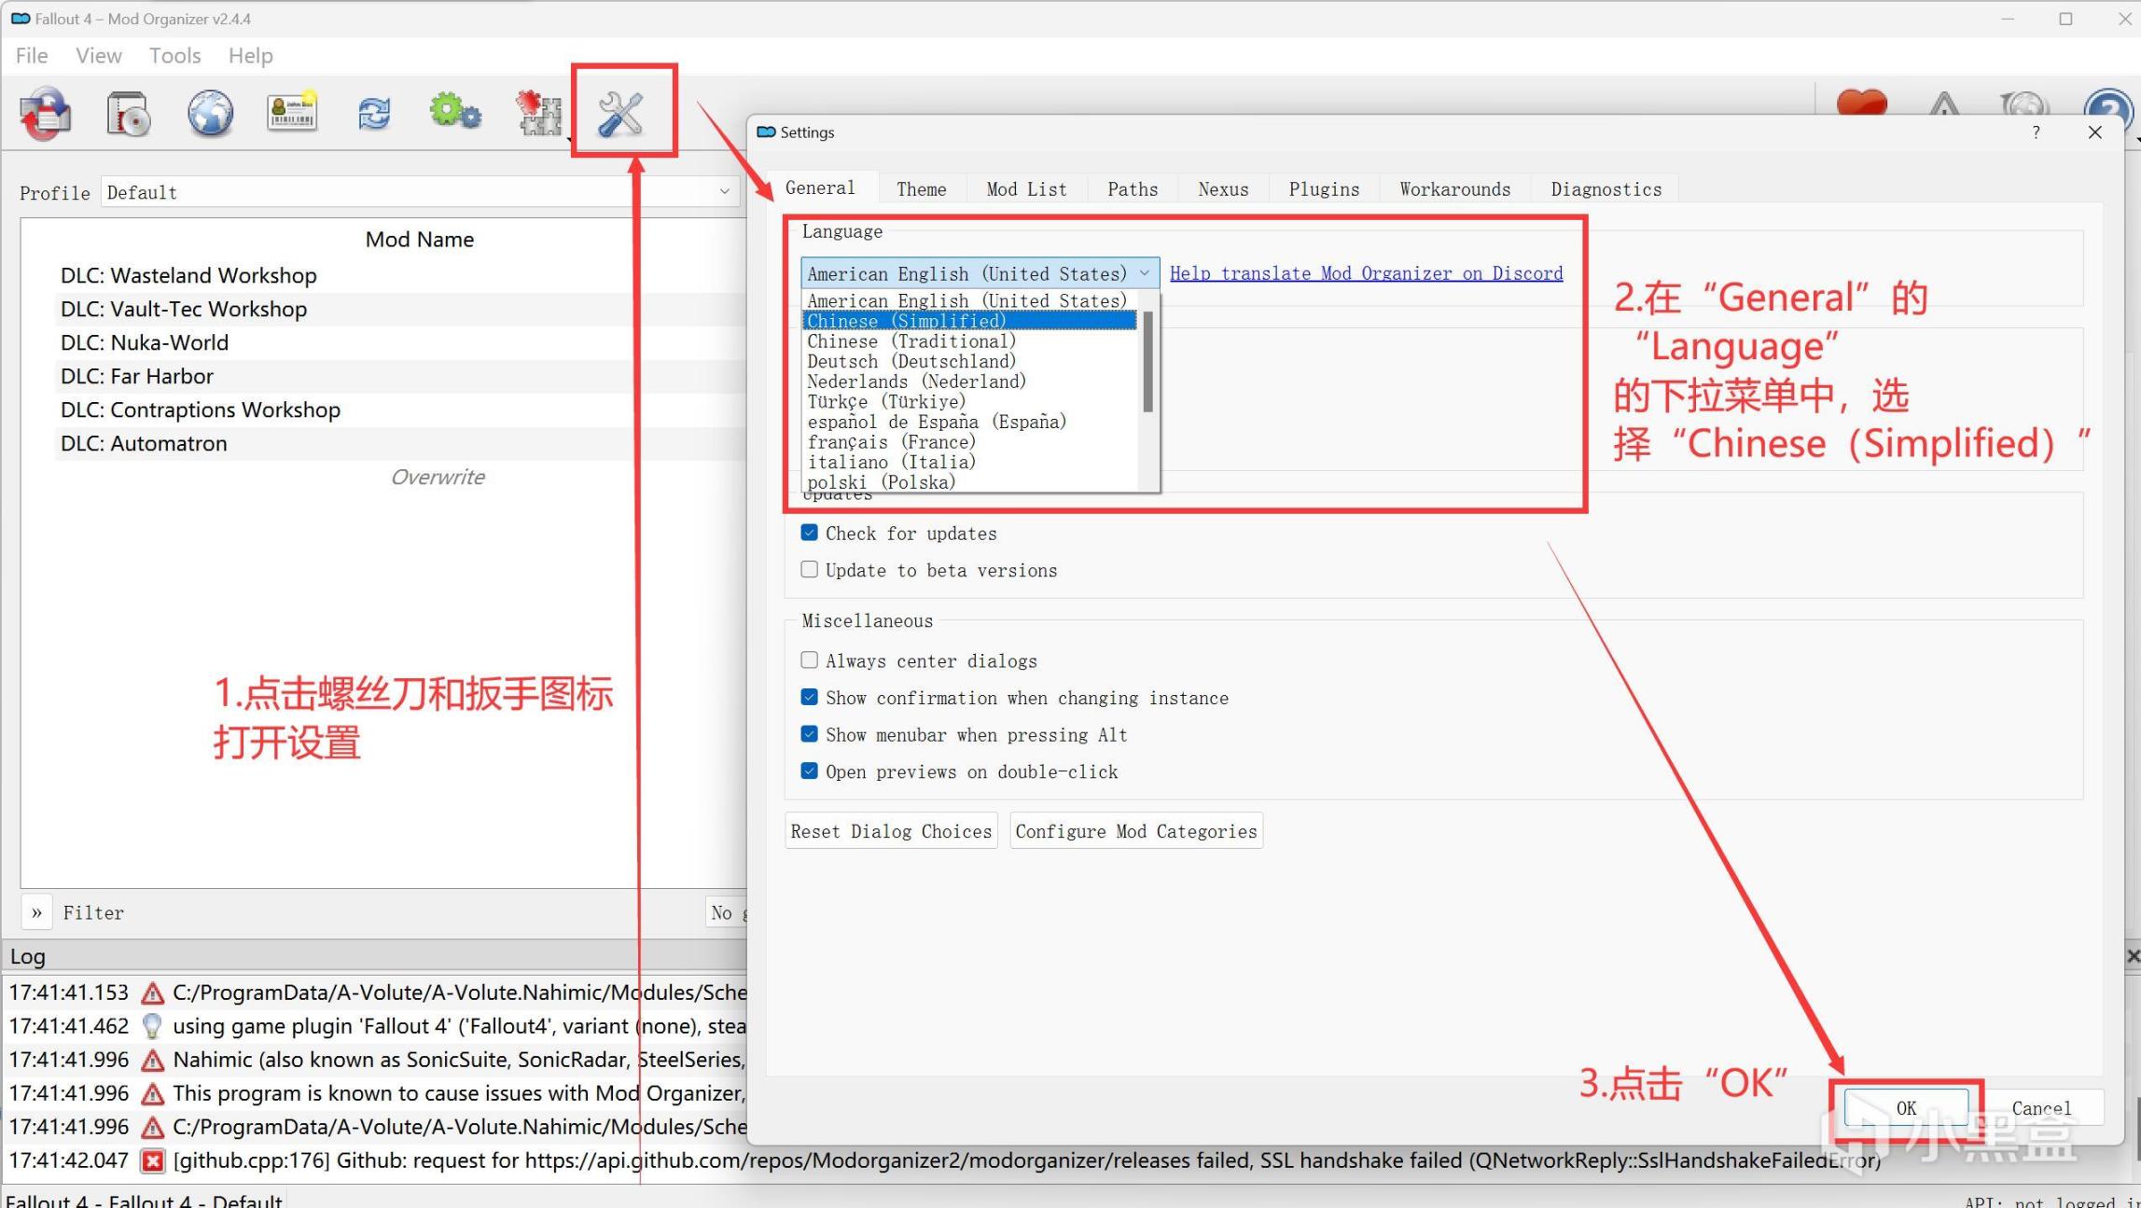Open the executables green gears icon
Image resolution: width=2141 pixels, height=1208 pixels.
tap(455, 114)
